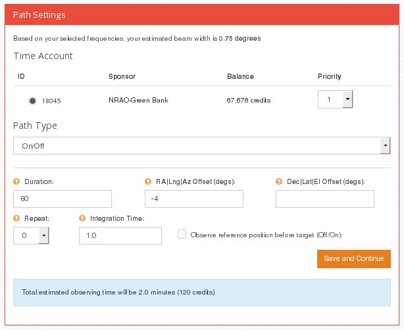
Task: Focus the empty Dec|Lat|El Offset field
Action: [324, 199]
